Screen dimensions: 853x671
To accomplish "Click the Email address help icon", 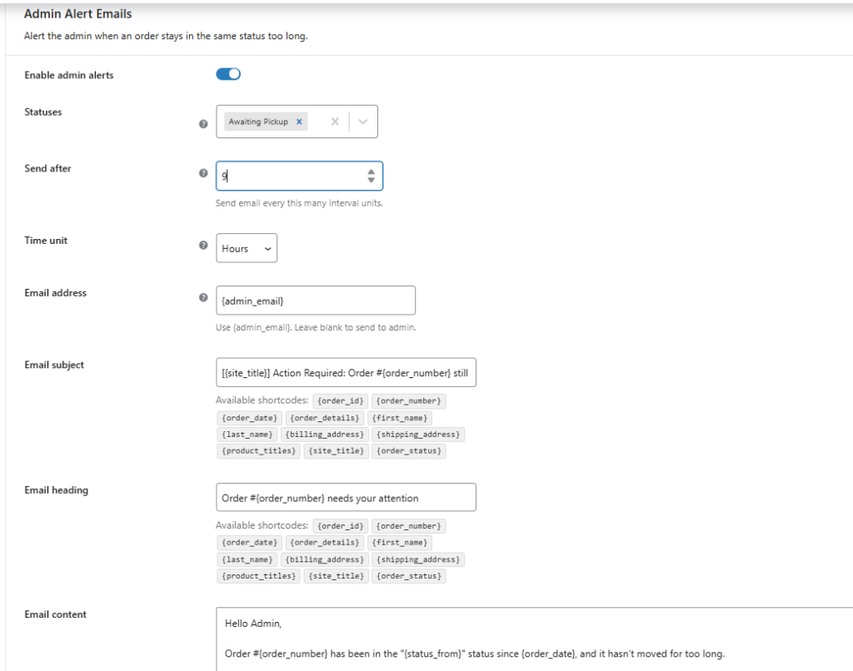I will [203, 297].
